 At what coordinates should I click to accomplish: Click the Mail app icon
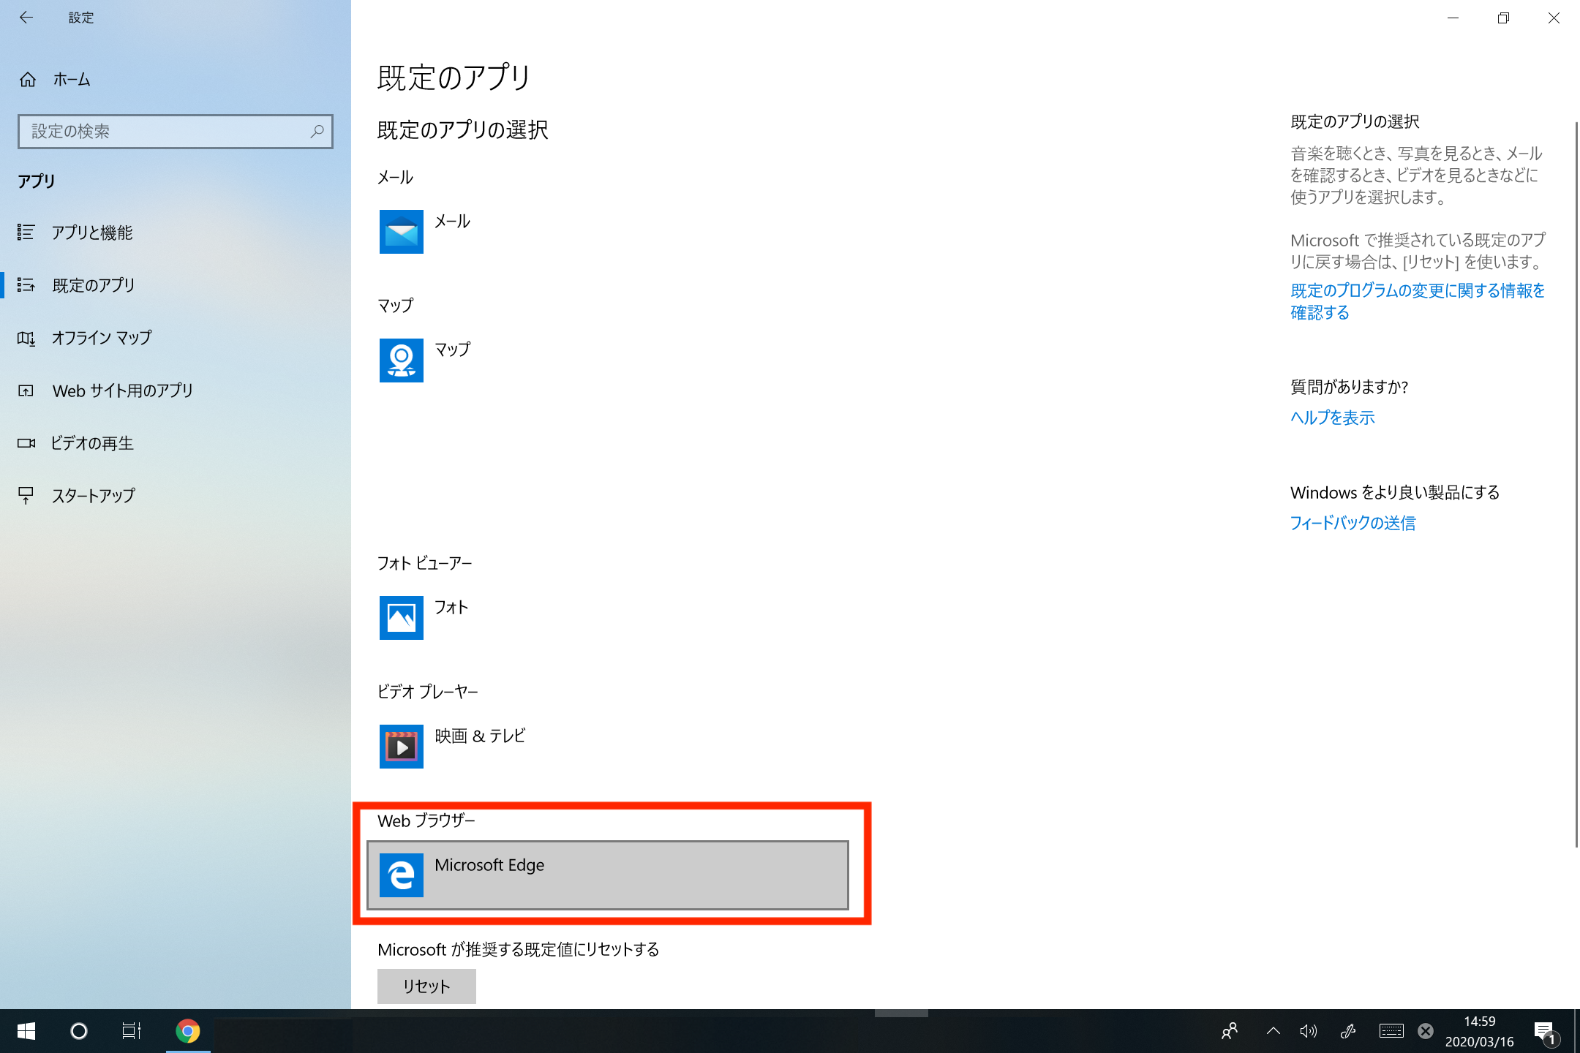click(401, 232)
